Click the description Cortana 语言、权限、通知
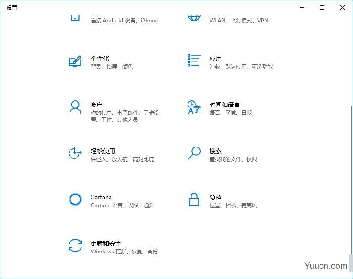The image size is (353, 279). (122, 205)
